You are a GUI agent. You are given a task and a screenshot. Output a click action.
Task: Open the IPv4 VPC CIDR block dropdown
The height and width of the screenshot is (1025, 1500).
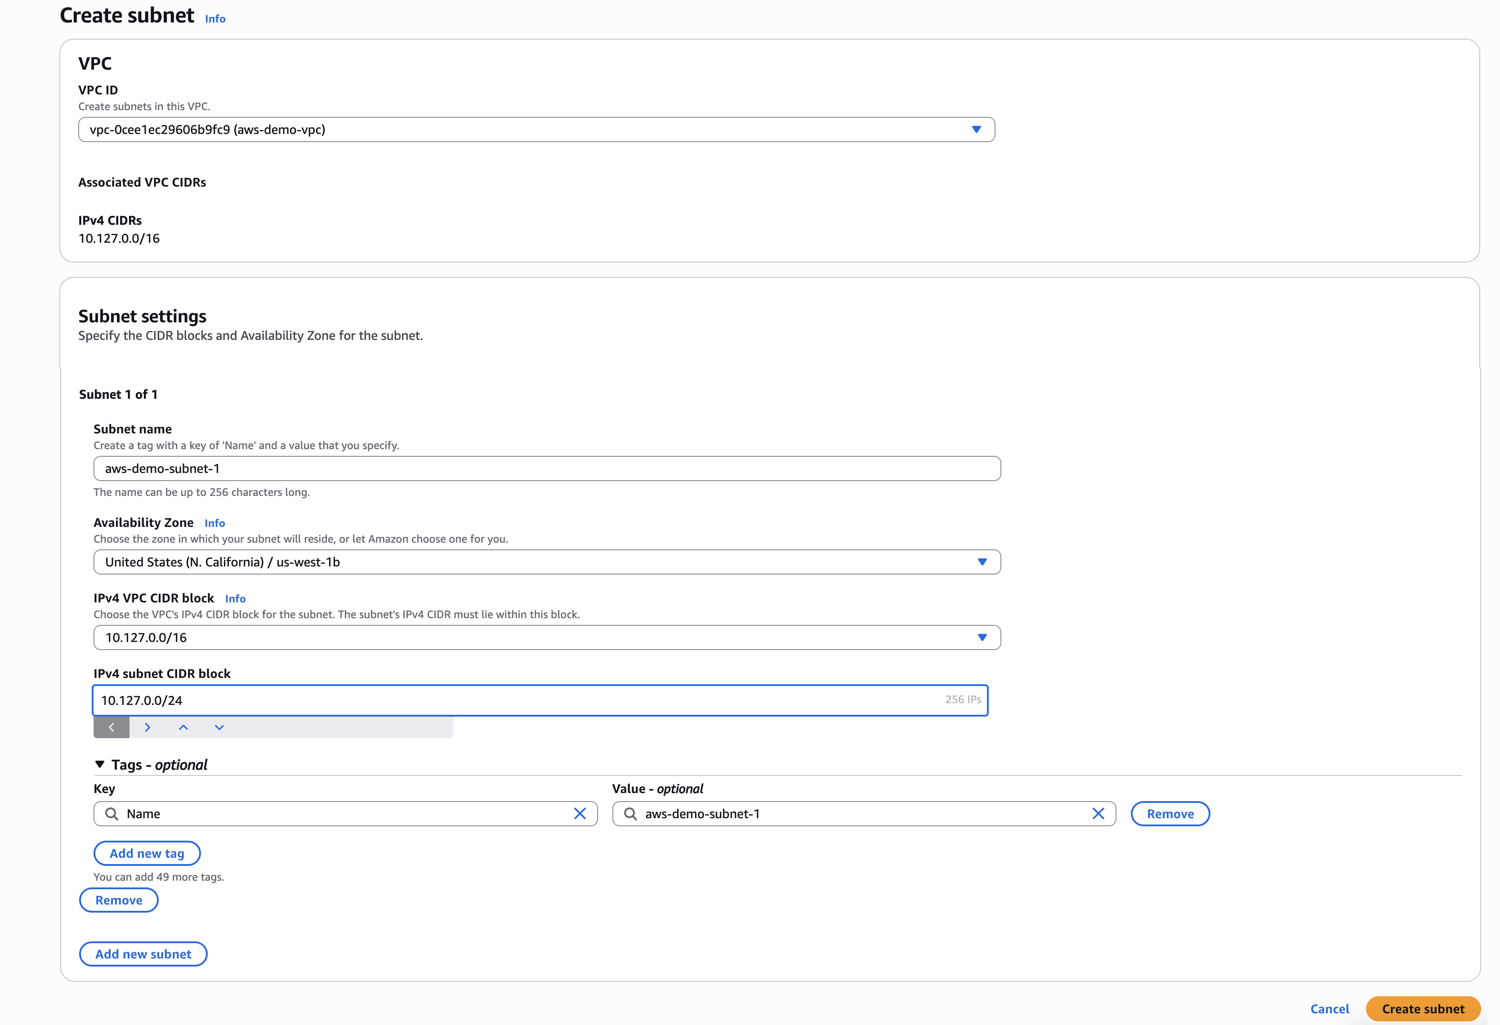click(x=547, y=638)
